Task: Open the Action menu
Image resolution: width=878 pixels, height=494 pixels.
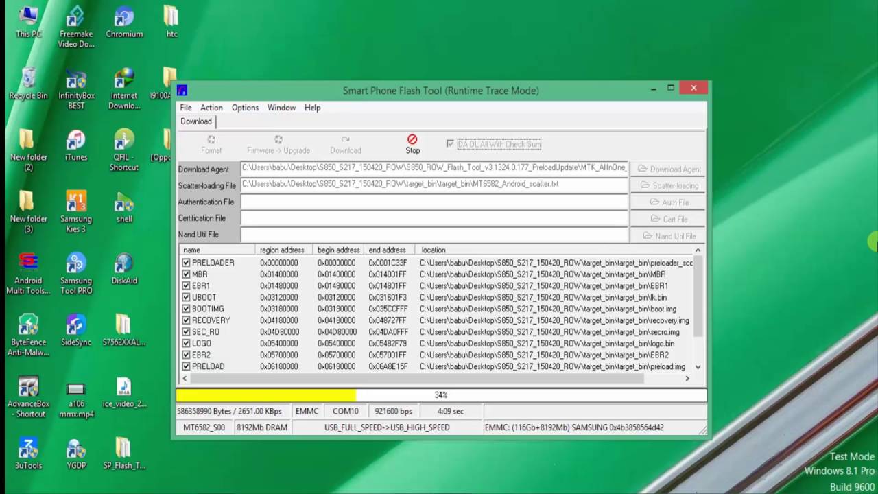Action: [211, 108]
